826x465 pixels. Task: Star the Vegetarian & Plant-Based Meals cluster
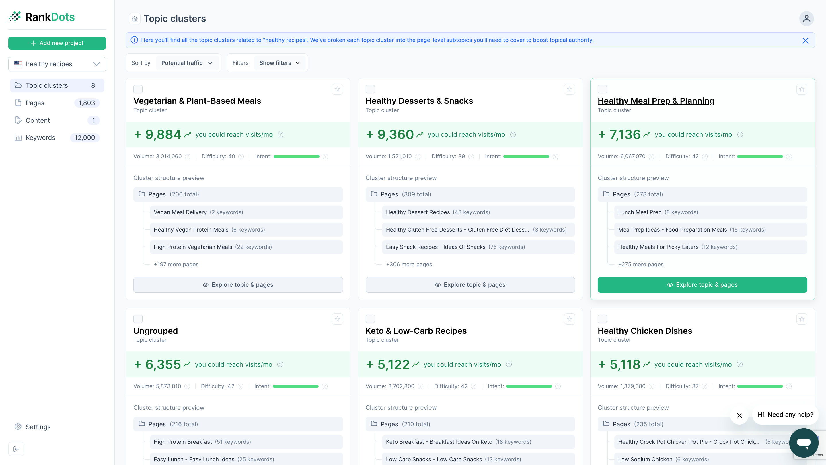click(337, 89)
